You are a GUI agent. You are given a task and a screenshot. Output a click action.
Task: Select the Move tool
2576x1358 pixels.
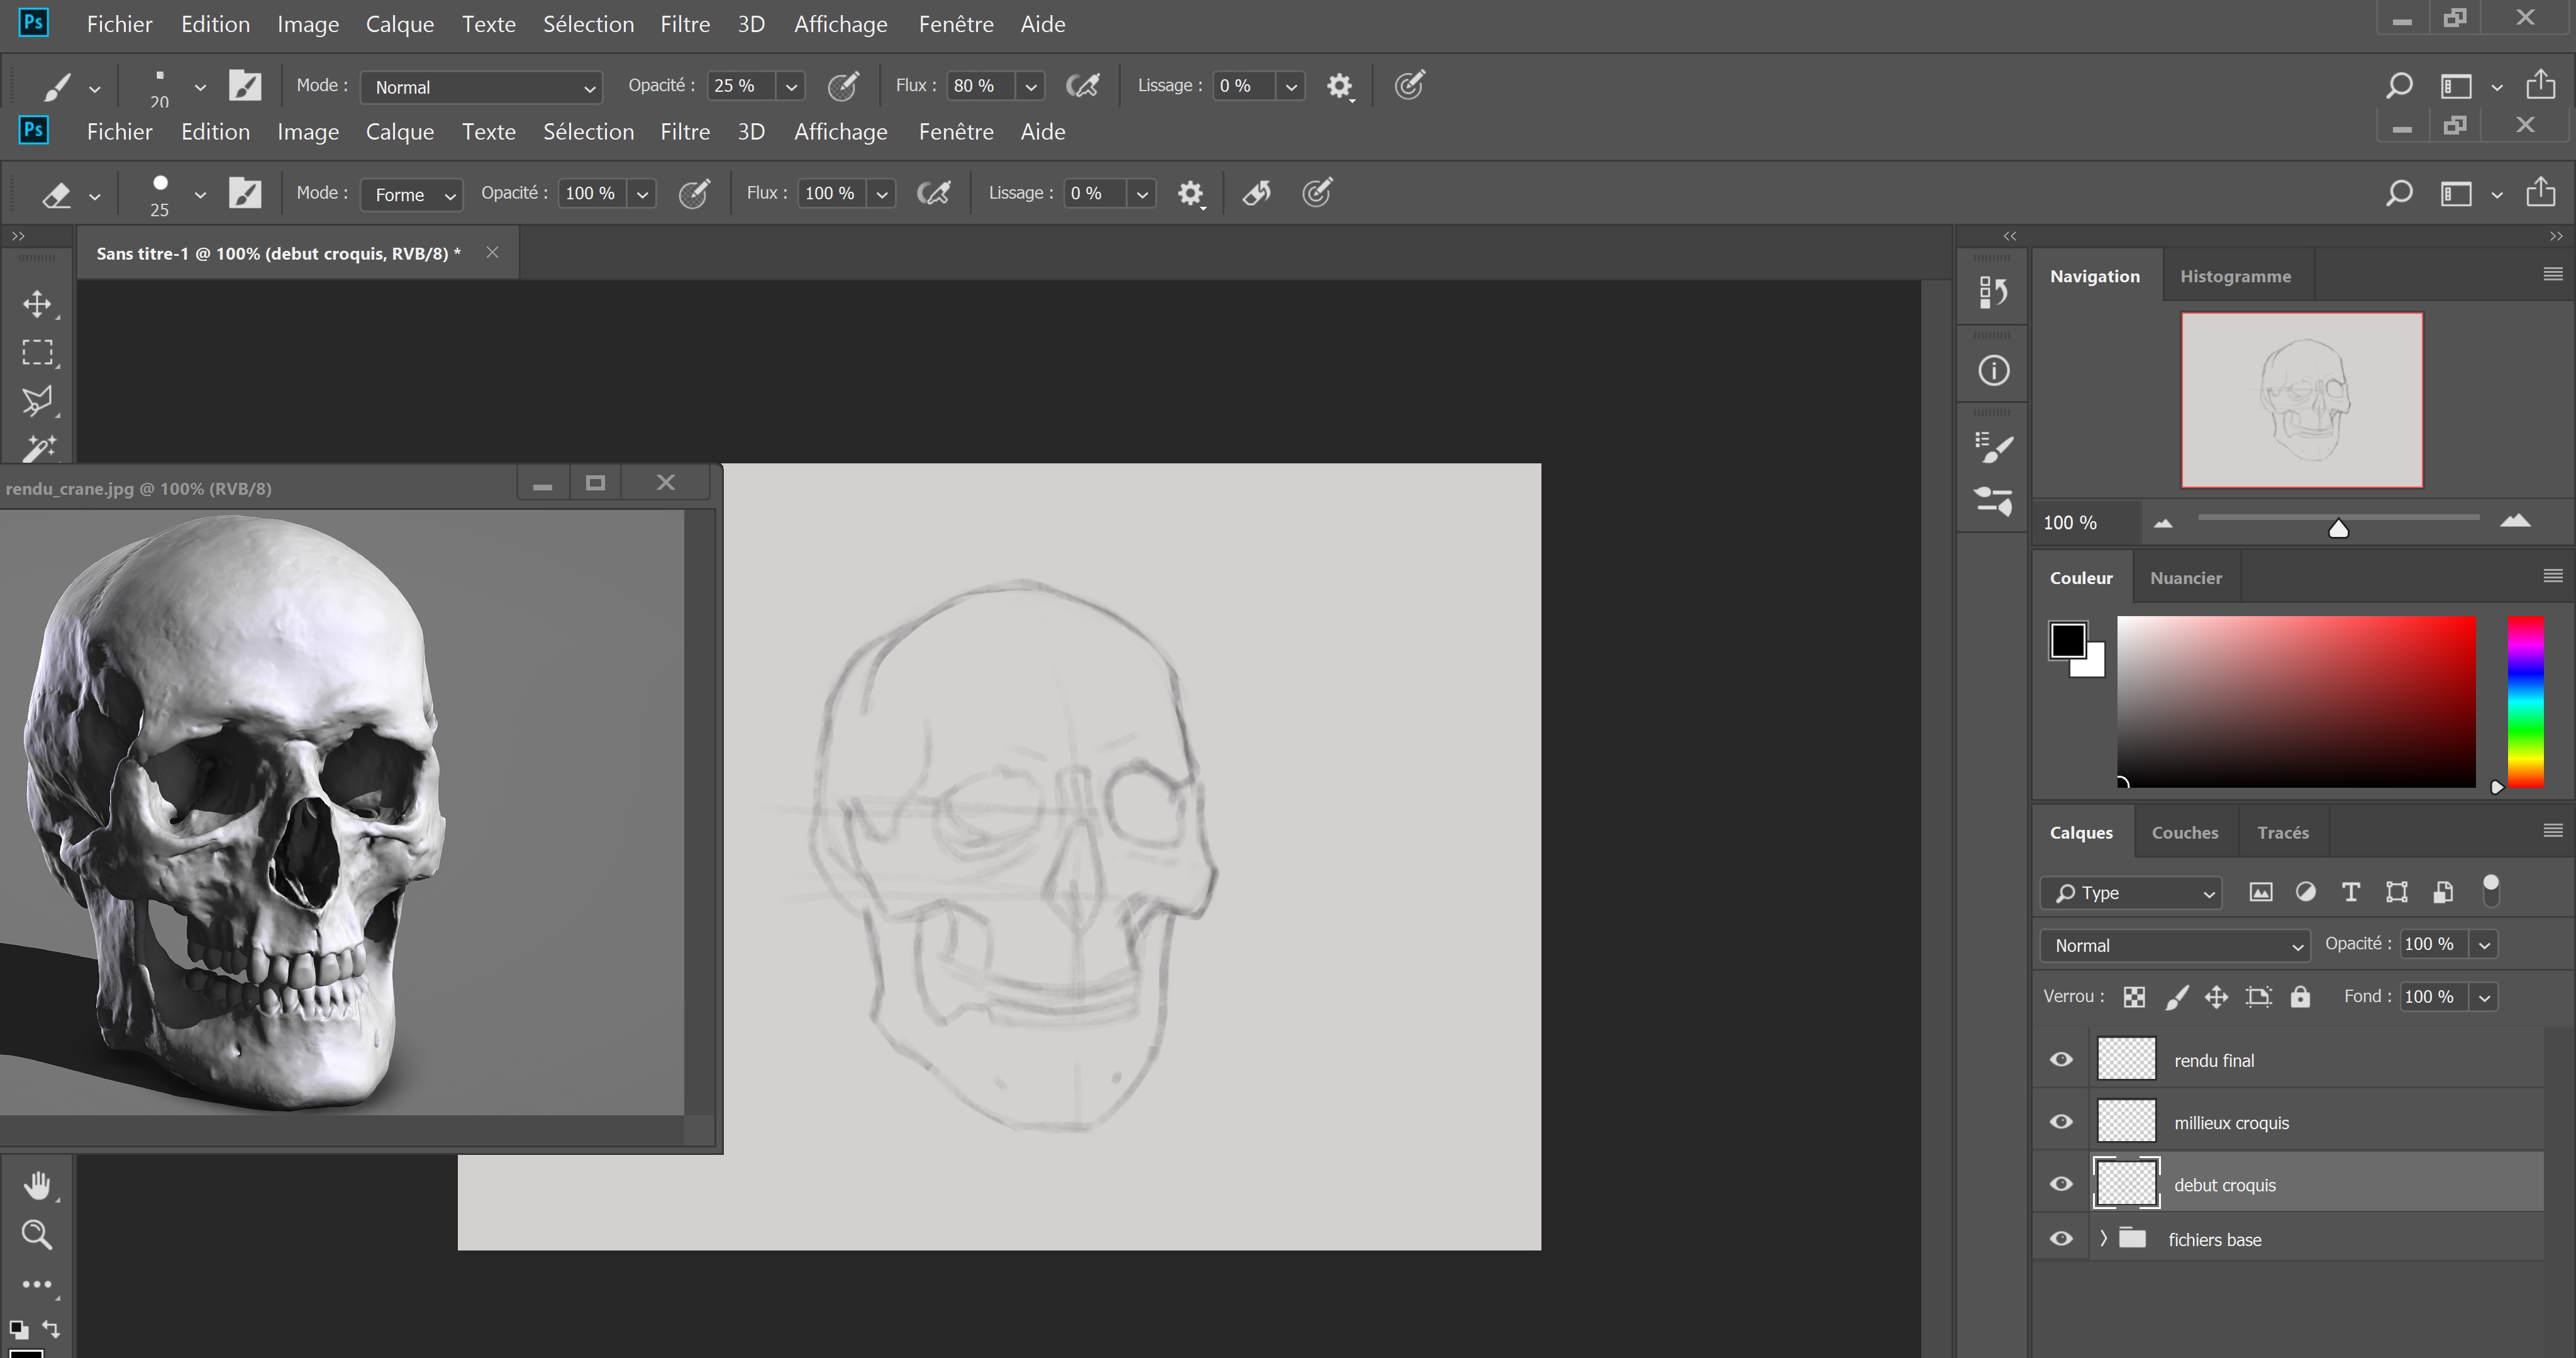coord(37,304)
